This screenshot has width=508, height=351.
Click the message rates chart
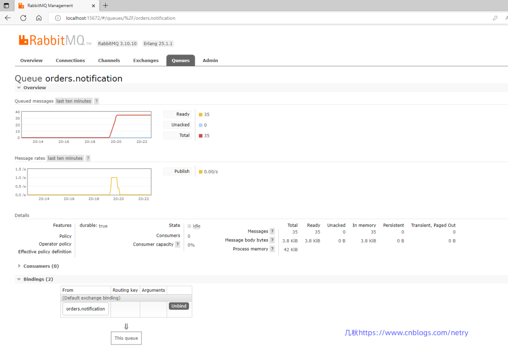point(89,182)
